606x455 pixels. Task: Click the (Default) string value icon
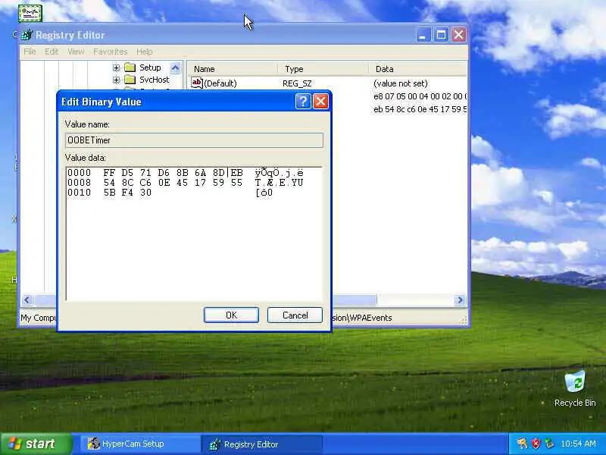pos(197,83)
